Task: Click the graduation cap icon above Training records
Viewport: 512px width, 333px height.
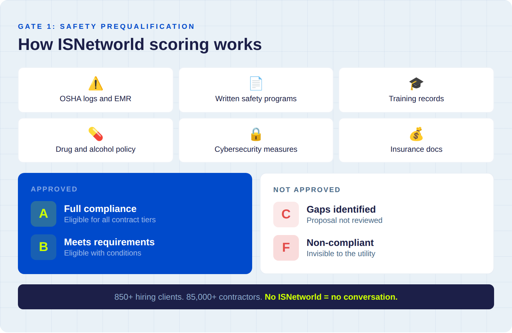Action: pos(416,84)
